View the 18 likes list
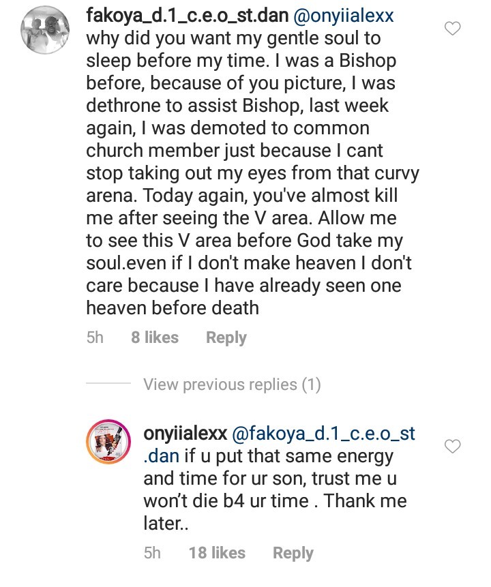This screenshot has width=491, height=587. [217, 553]
